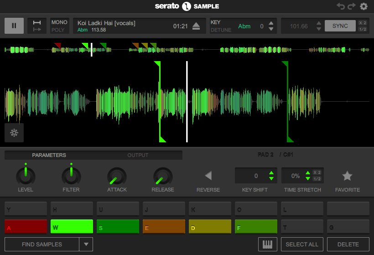374x255 pixels.
Task: Click the orange cue marker in overview
Action: pyautogui.click(x=136, y=45)
